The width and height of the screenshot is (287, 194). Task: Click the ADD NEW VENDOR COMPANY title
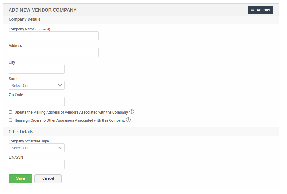(x=43, y=10)
